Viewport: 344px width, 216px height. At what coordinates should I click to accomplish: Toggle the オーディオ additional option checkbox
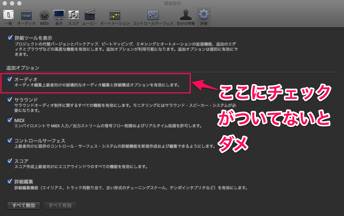click(x=9, y=79)
